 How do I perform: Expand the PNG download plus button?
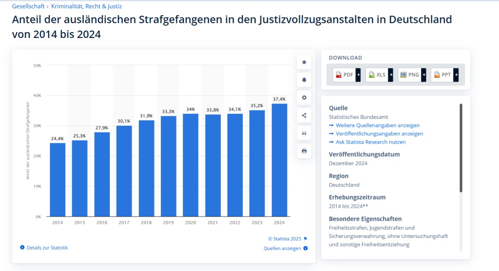pos(423,74)
